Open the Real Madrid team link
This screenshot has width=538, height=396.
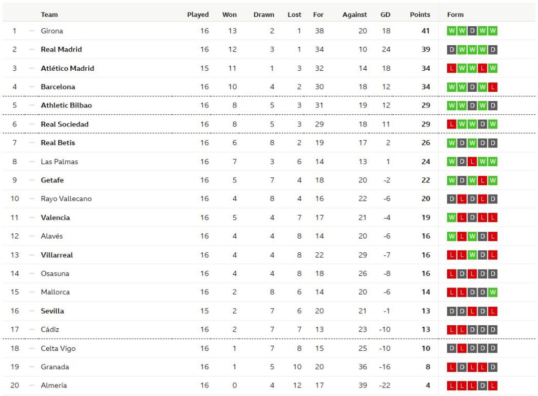pyautogui.click(x=61, y=50)
